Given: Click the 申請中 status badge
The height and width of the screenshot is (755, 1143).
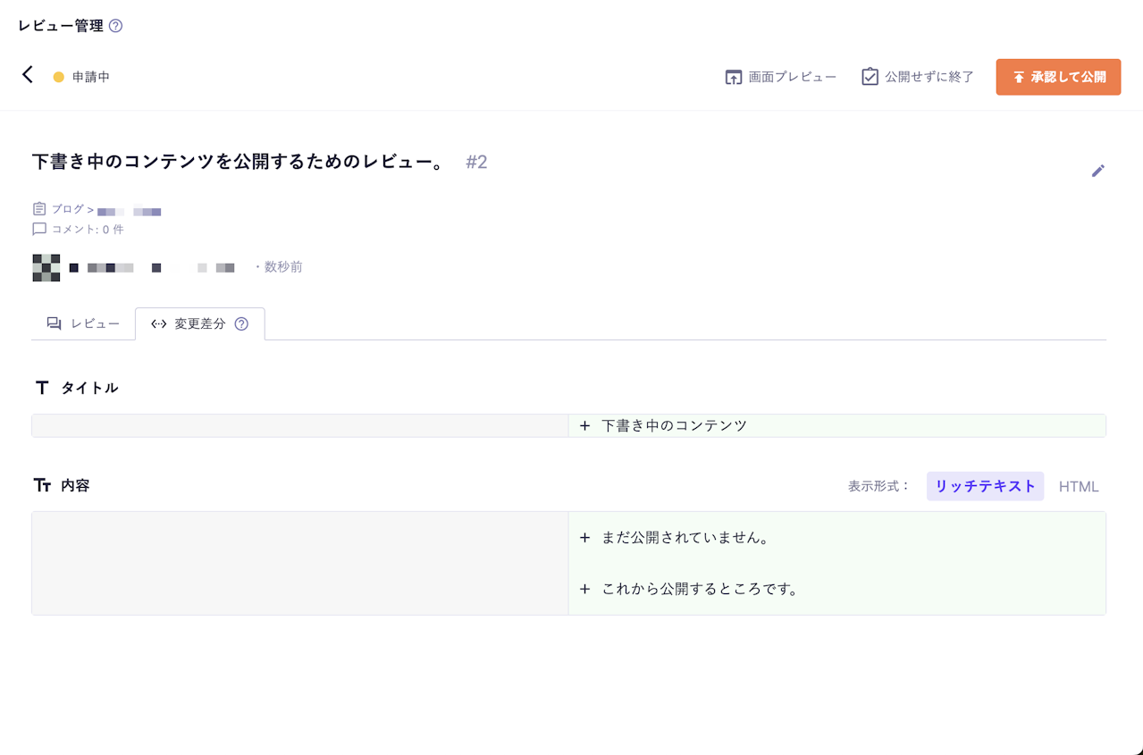Looking at the screenshot, I should tap(82, 77).
